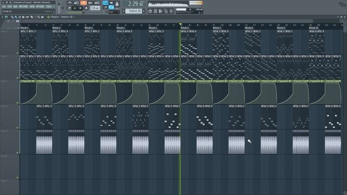Open the Browser view icon
This screenshot has height=195, width=347.
[166, 11]
